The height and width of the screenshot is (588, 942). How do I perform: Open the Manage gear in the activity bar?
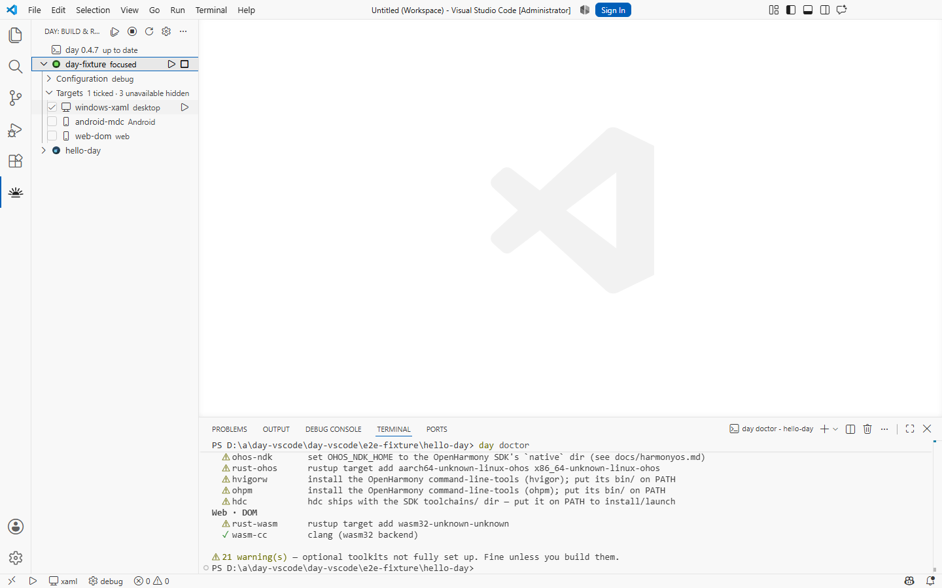pos(15,558)
